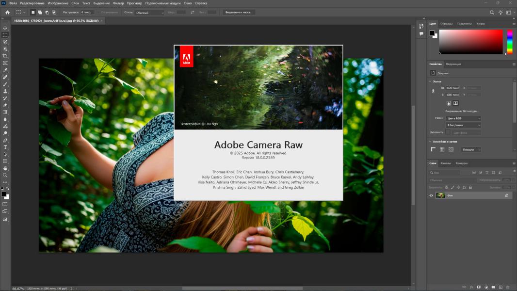Select the Crop tool

pyautogui.click(x=5, y=56)
